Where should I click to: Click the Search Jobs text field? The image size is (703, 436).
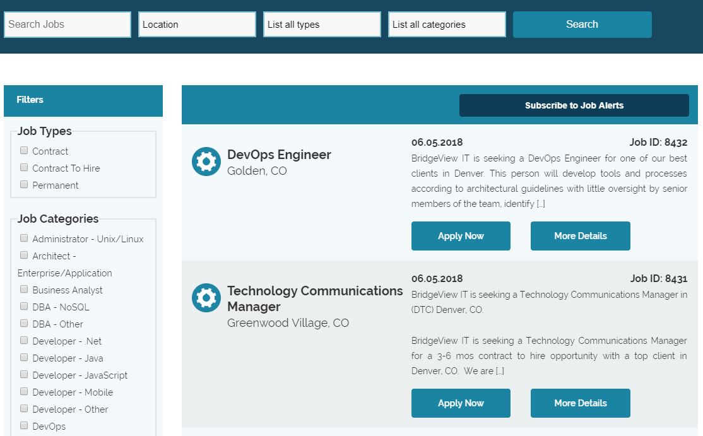pyautogui.click(x=68, y=25)
